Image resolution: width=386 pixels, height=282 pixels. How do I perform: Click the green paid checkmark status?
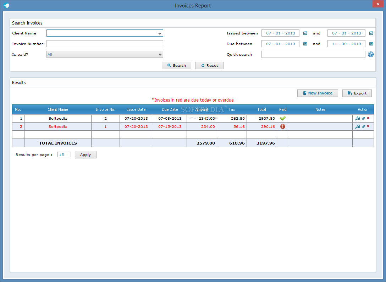coord(283,118)
